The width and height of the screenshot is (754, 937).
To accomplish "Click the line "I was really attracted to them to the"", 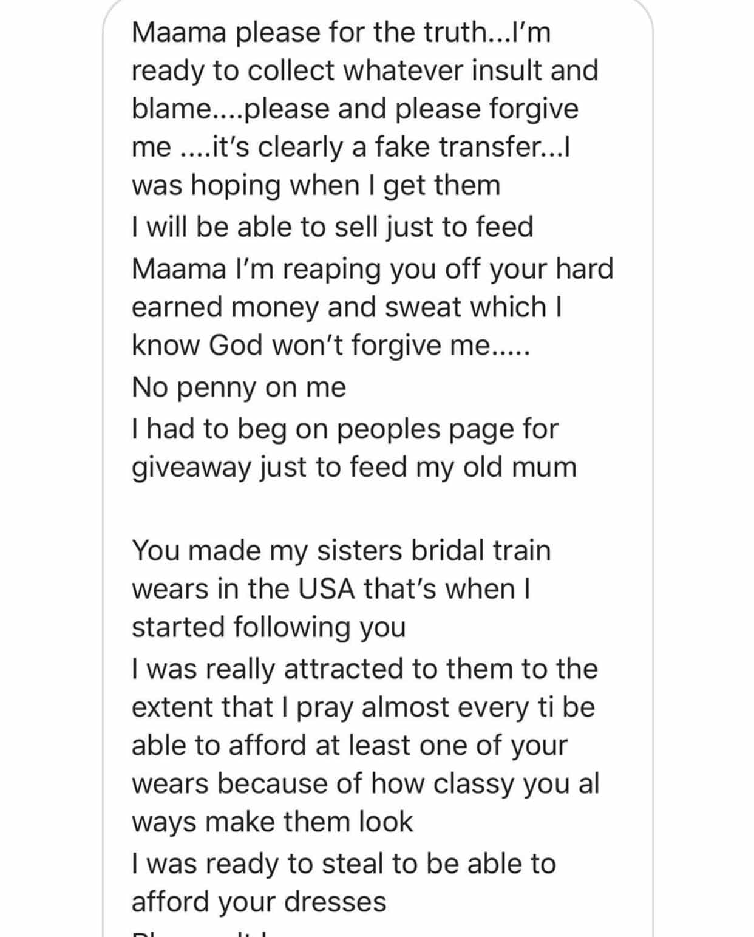I will [364, 669].
